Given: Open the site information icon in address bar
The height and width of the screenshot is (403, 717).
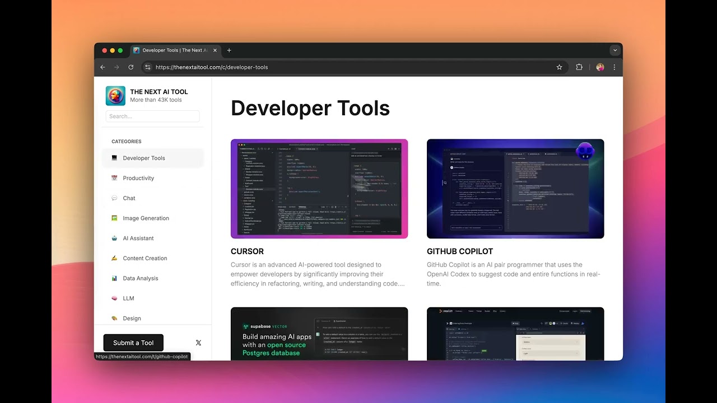Looking at the screenshot, I should click(147, 67).
